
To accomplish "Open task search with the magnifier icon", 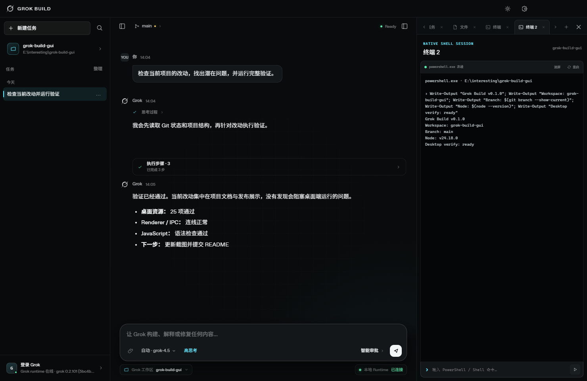I will 100,28.
